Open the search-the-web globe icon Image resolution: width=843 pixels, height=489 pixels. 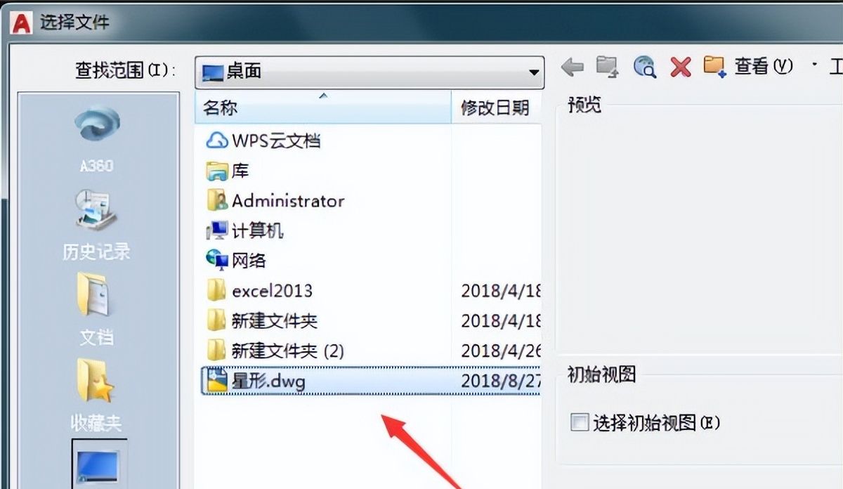(x=644, y=67)
